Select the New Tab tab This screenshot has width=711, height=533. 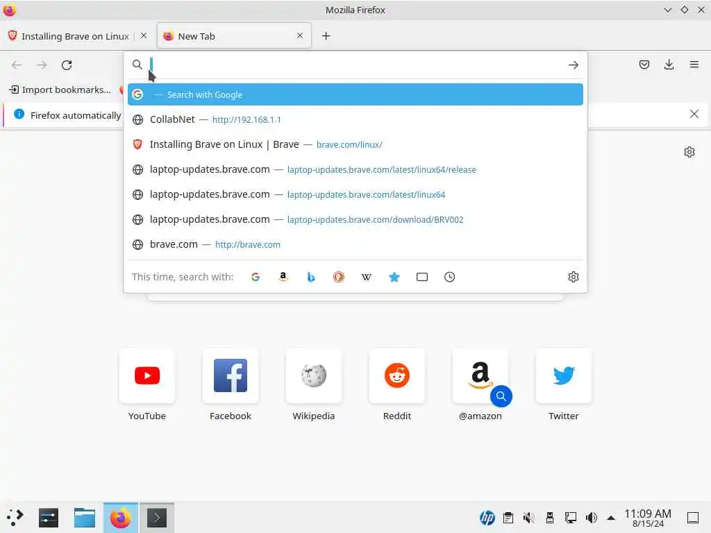(234, 36)
